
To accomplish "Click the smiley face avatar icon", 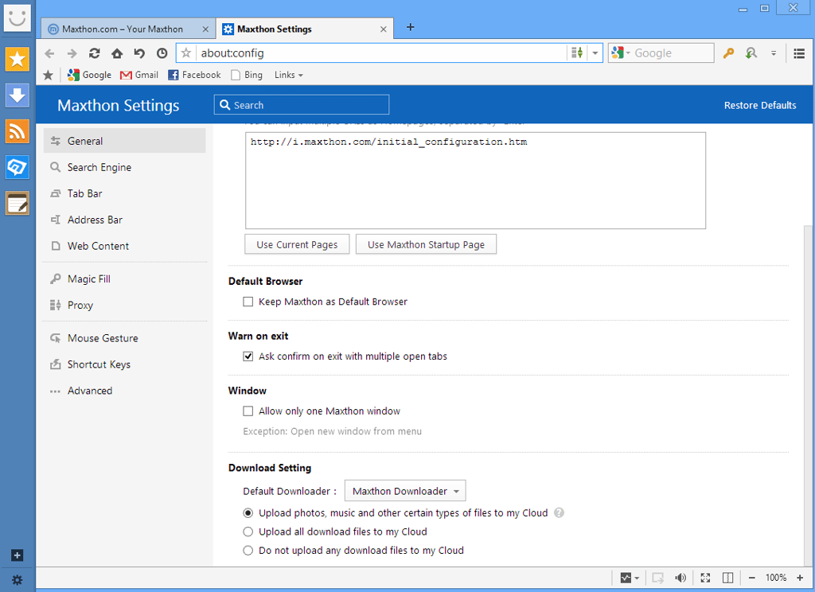I will click(18, 18).
